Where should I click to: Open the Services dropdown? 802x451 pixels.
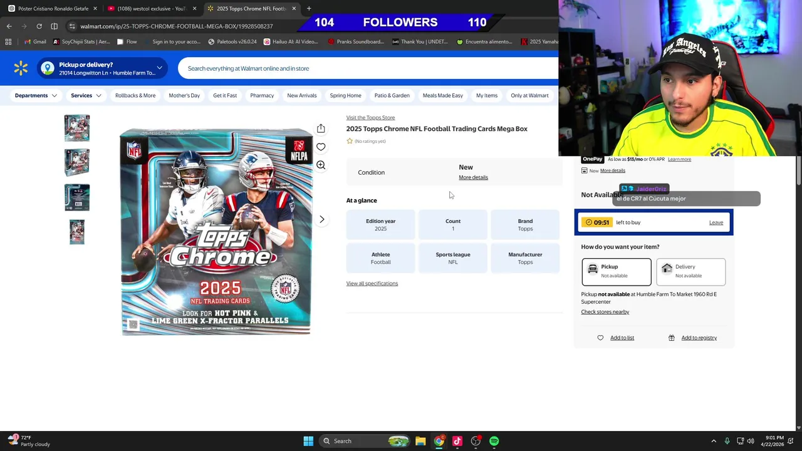(86, 95)
